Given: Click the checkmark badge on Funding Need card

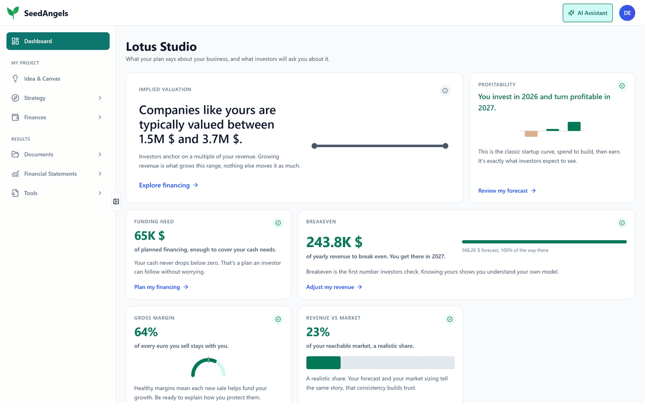Looking at the screenshot, I should pos(278,223).
